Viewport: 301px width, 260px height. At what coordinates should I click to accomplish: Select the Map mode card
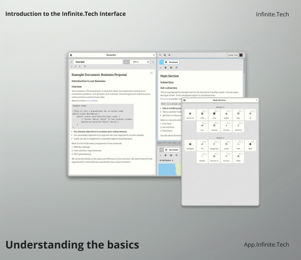point(238,115)
